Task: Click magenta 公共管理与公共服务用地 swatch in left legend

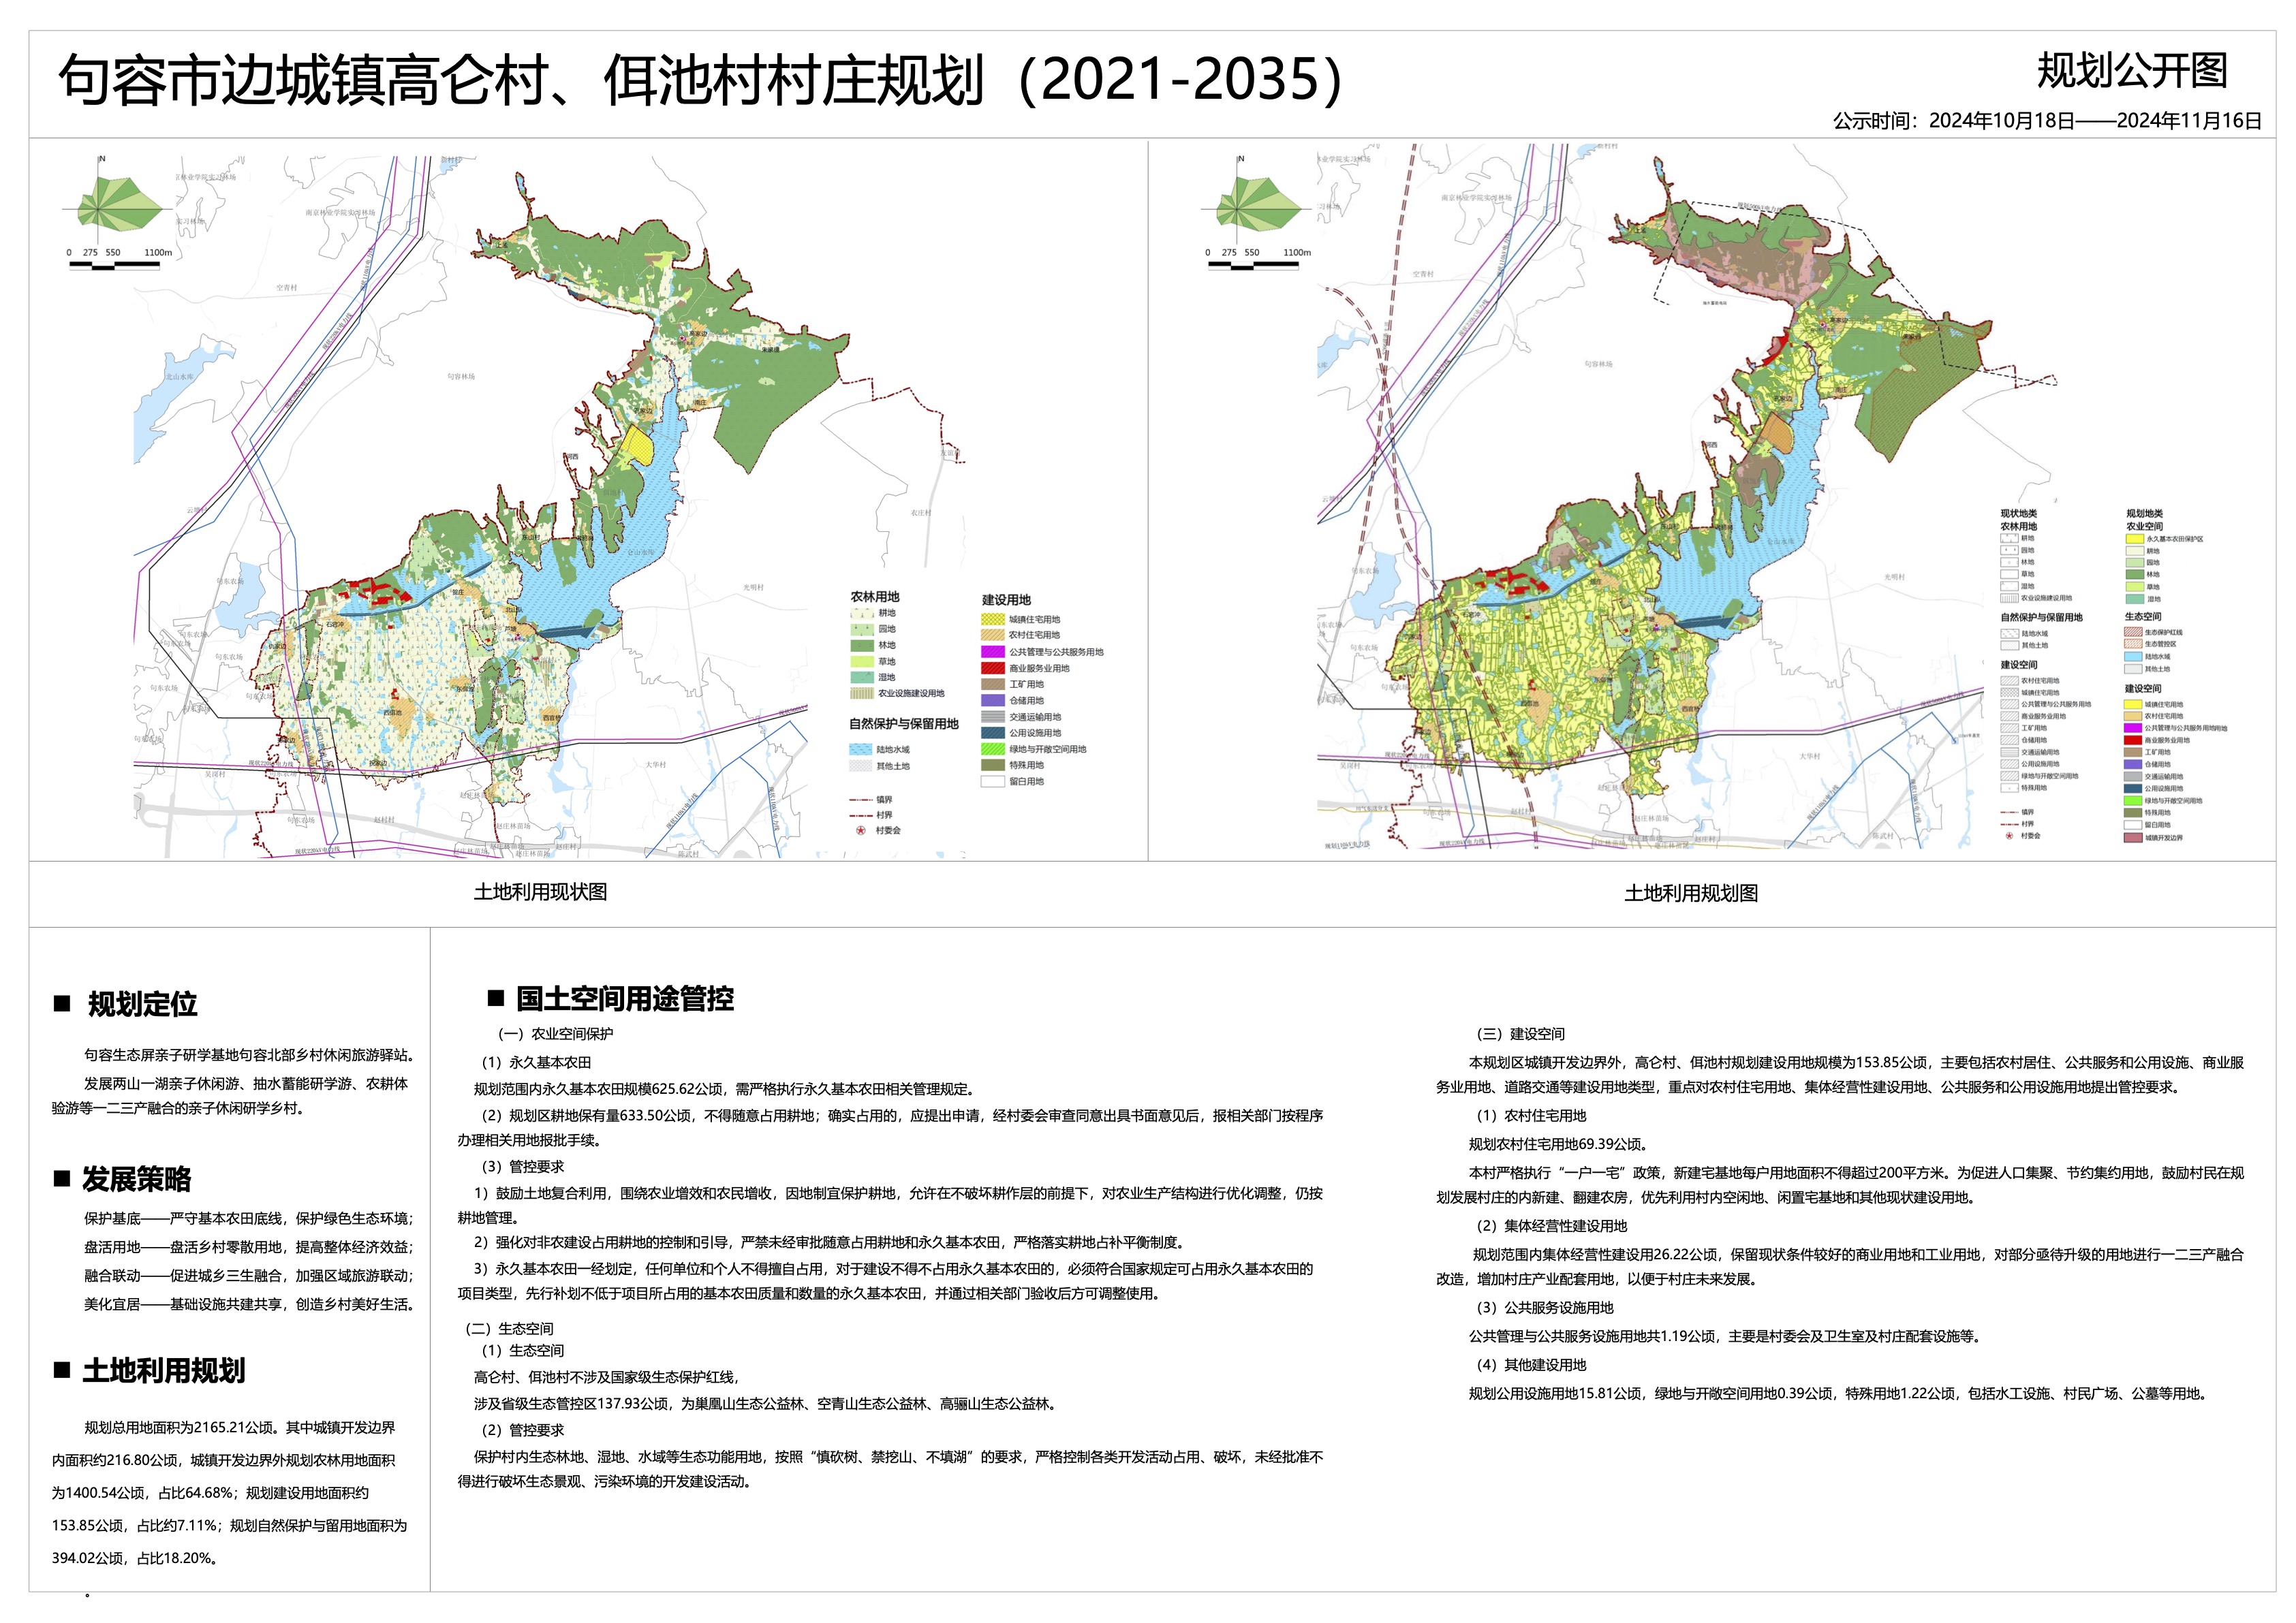Action: click(x=992, y=652)
